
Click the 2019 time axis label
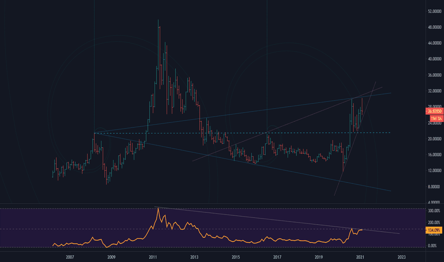319,257
